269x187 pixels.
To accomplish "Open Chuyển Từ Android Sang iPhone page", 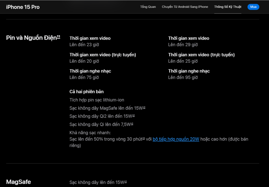I will click(185, 7).
